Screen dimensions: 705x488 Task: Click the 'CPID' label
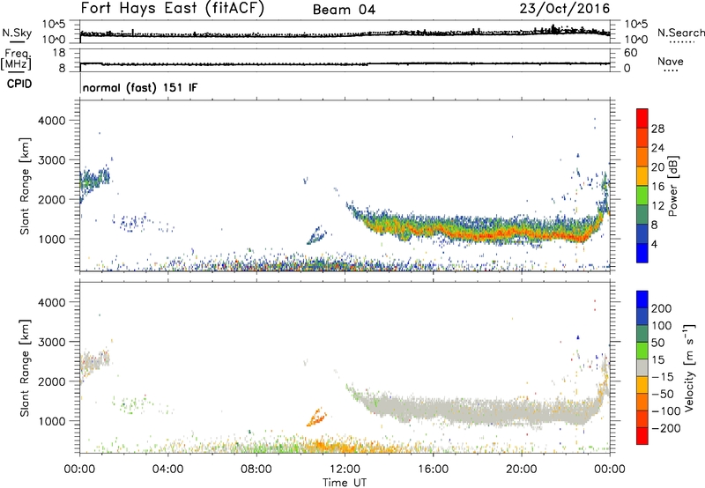click(x=19, y=84)
